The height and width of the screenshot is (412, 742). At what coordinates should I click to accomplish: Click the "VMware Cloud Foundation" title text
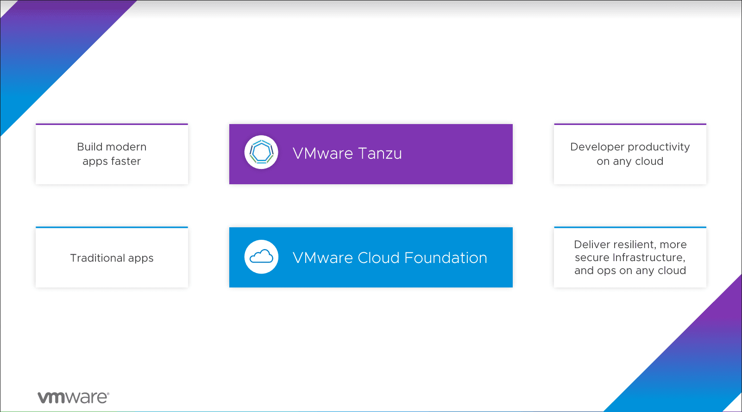[x=390, y=258]
